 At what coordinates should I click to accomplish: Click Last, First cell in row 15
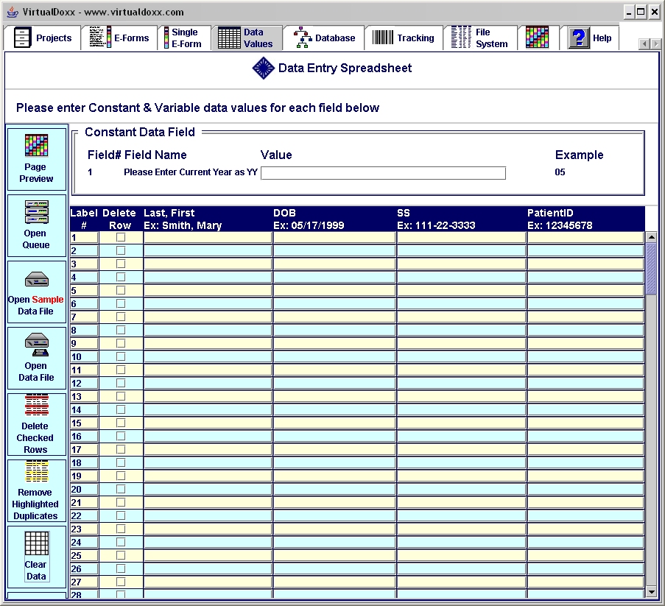(208, 423)
